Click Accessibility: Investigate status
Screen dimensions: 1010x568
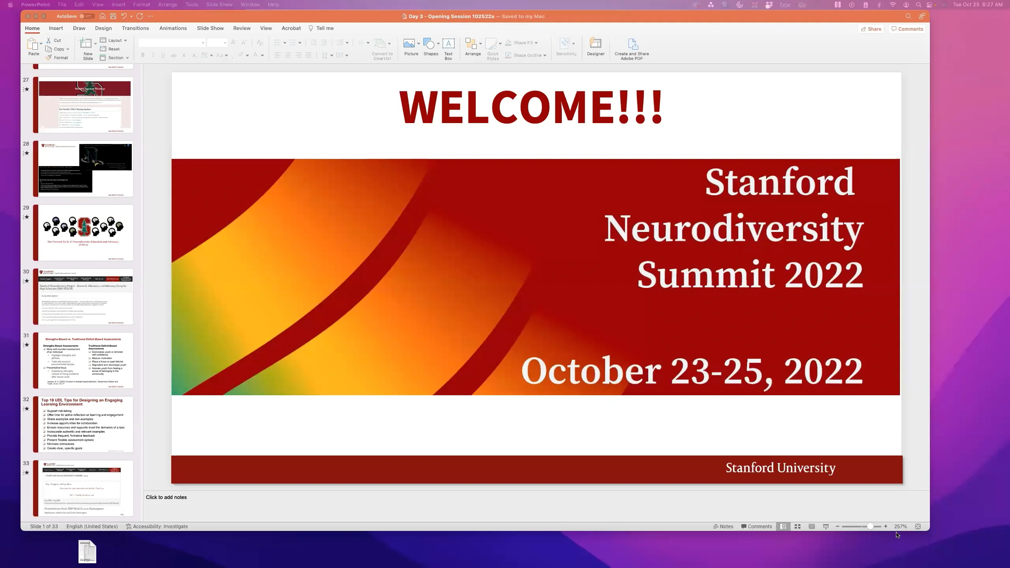click(157, 526)
